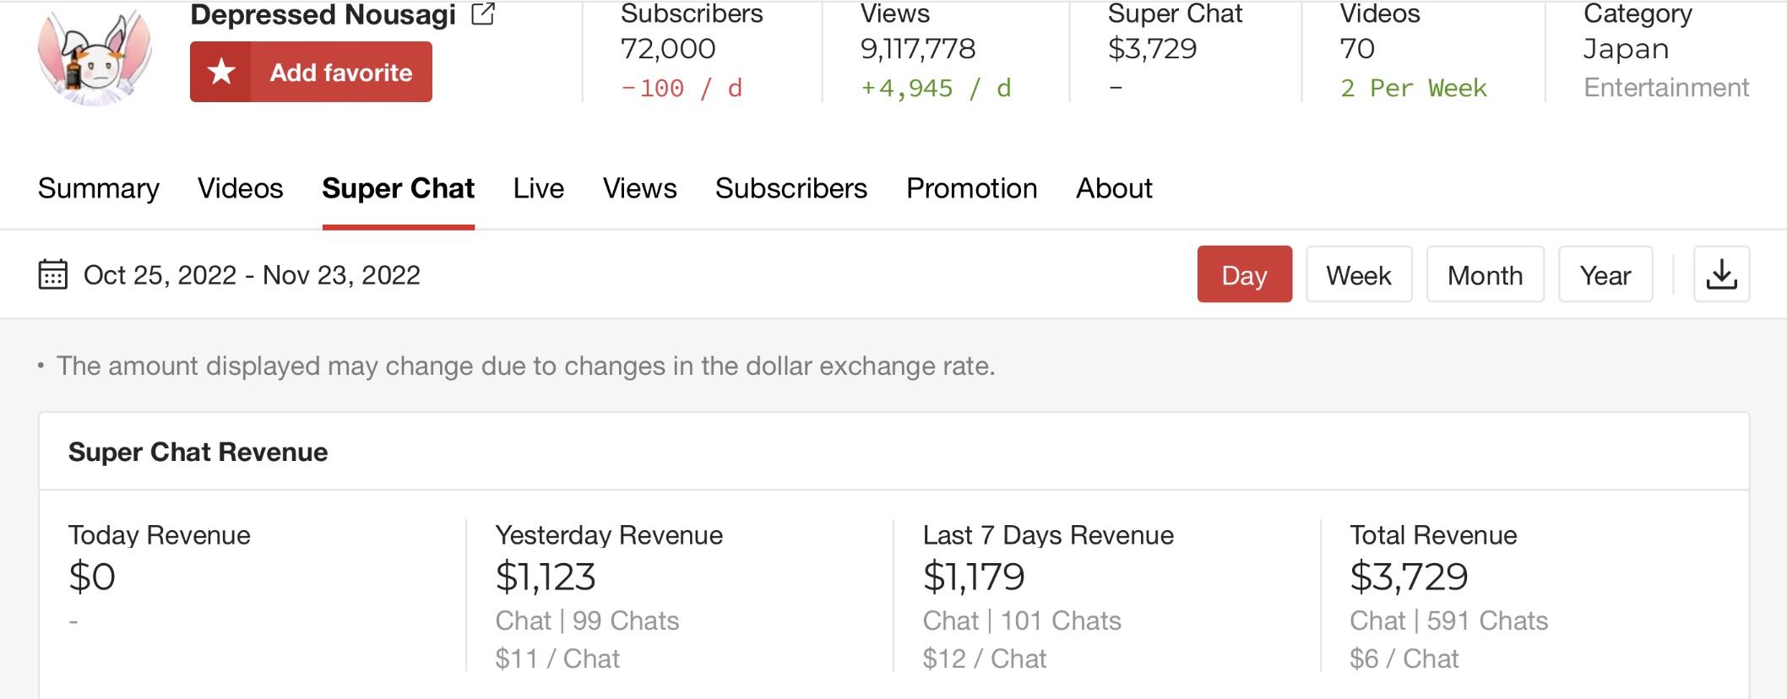Click the $12 / Chat average
1787x699 pixels.
pyautogui.click(x=985, y=658)
